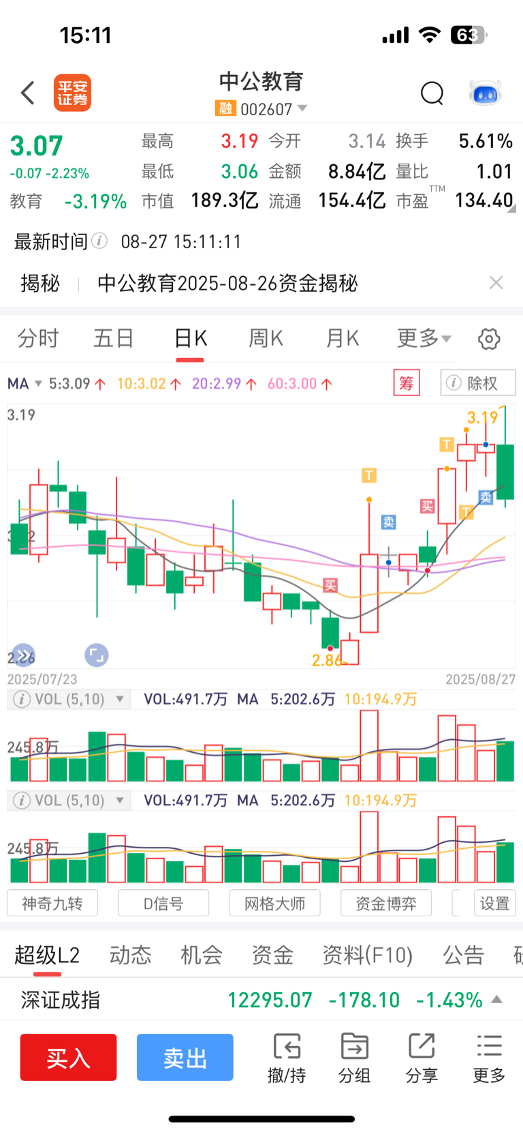Image resolution: width=523 pixels, height=1134 pixels.
Task: Switch to the 公告 tab
Action: [x=463, y=955]
